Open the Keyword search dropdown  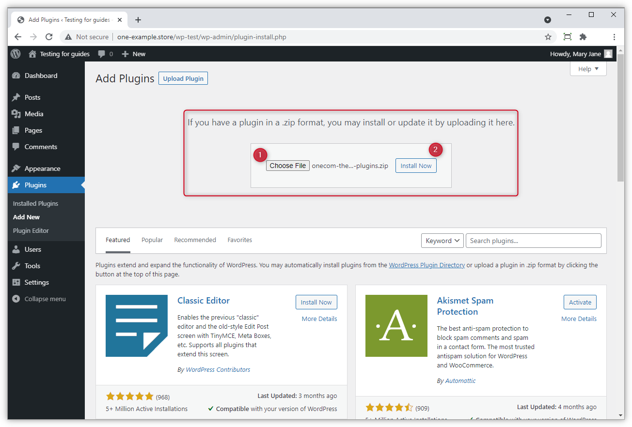(442, 240)
